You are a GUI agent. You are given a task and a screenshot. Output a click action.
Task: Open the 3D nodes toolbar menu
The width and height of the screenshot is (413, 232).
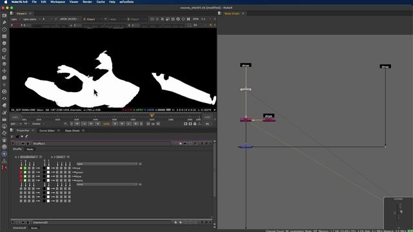click(x=5, y=78)
